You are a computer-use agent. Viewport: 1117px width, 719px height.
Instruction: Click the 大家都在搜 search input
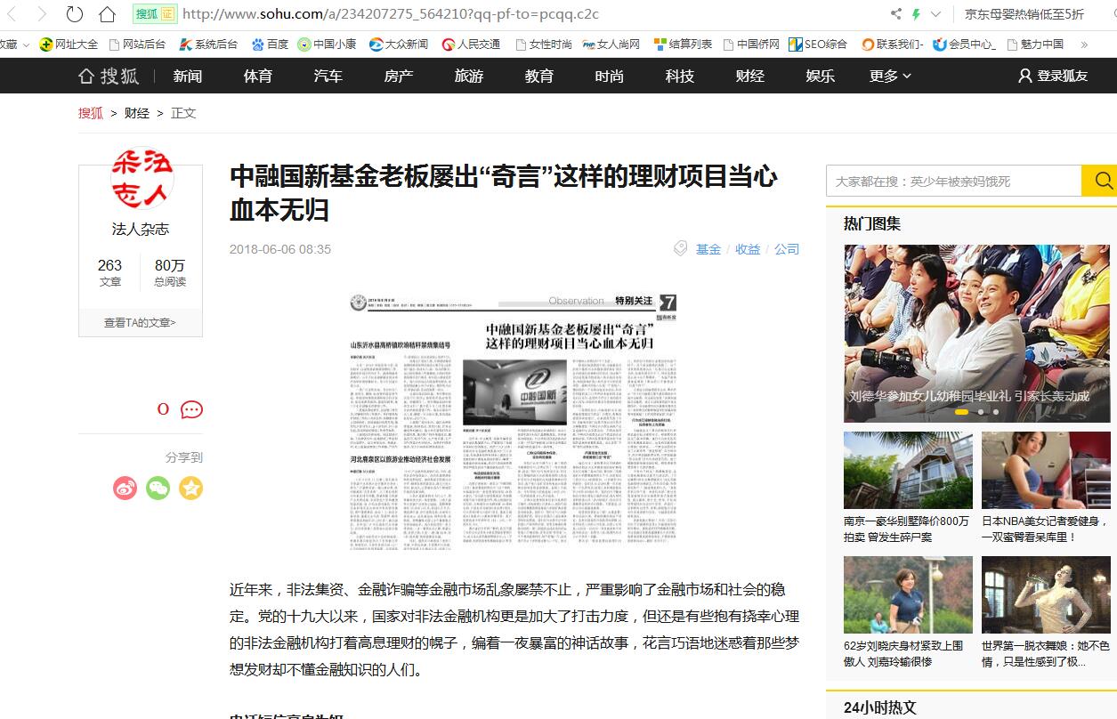click(x=953, y=182)
